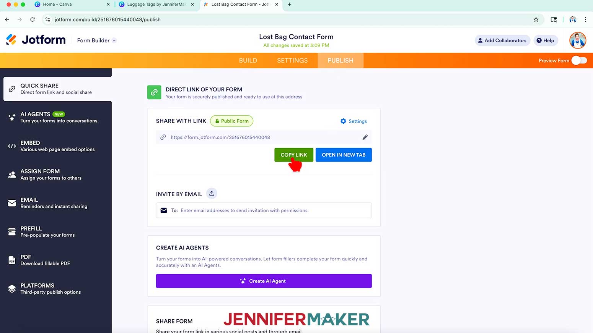Click the Embed code brackets icon
593x333 pixels.
click(x=12, y=146)
